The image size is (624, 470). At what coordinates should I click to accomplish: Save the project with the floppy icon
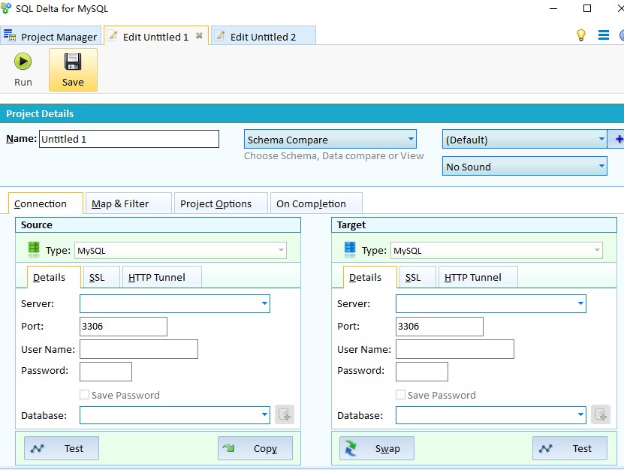tap(73, 62)
